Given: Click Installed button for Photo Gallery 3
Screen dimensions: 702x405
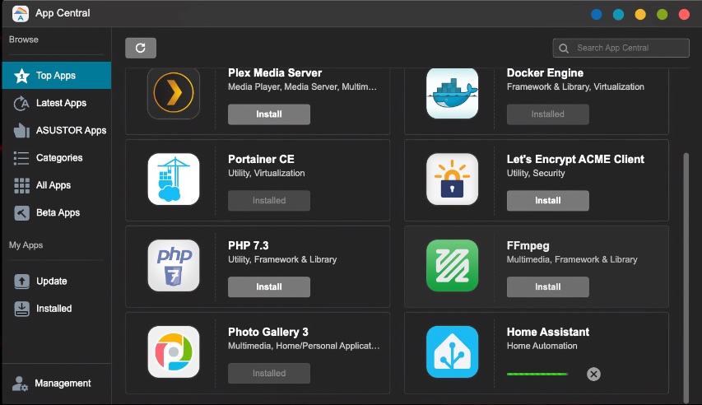Looking at the screenshot, I should click(269, 373).
